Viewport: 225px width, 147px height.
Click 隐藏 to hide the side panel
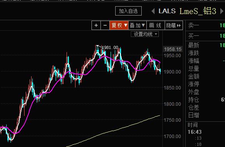(x=174, y=25)
